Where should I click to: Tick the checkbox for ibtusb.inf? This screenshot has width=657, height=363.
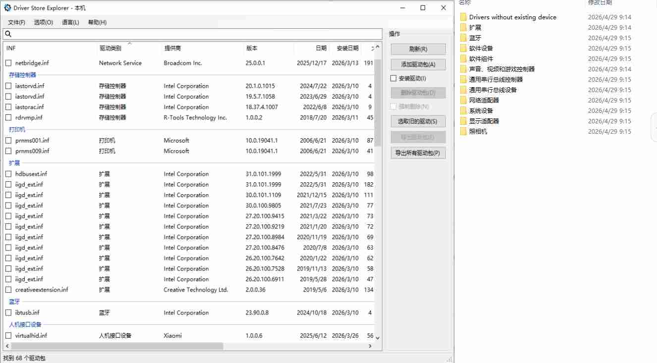click(x=8, y=312)
